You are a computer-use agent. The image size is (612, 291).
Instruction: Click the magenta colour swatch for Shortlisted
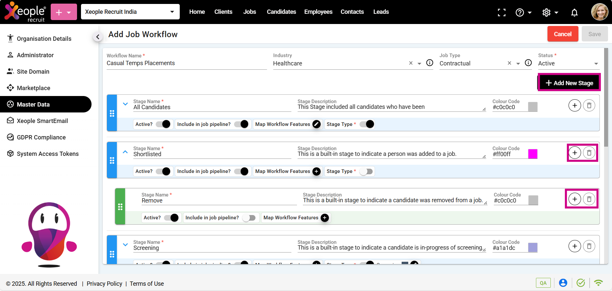pos(532,154)
